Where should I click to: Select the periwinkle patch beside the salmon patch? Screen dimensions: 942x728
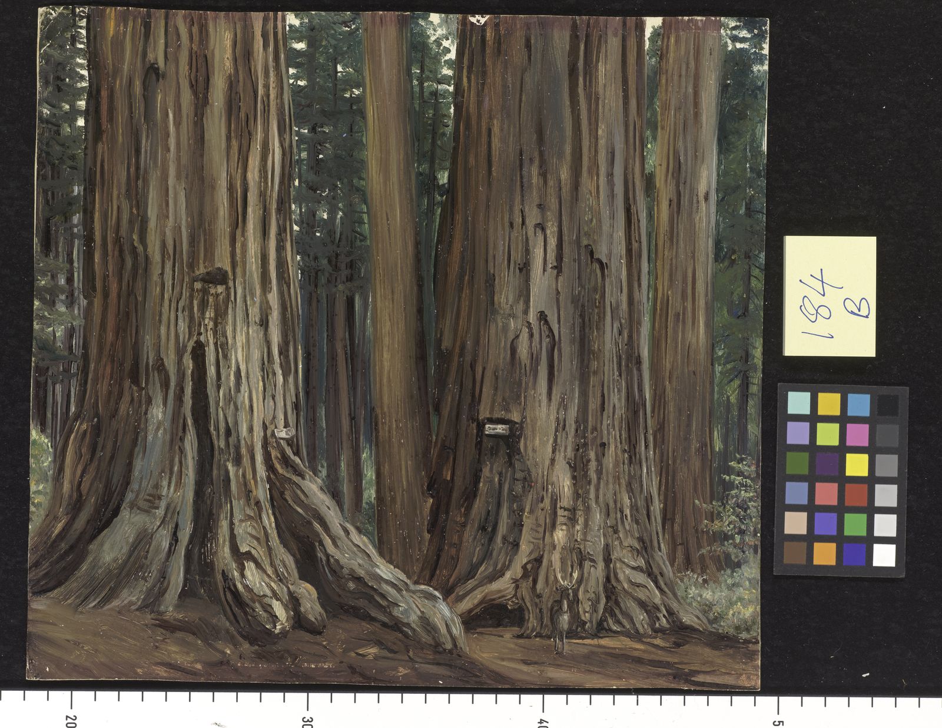tap(797, 494)
